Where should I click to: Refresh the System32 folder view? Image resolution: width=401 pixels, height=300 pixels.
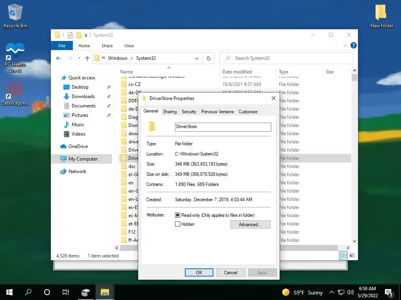[x=209, y=58]
